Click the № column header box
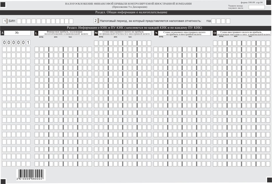The height and width of the screenshot is (184, 272). (17, 33)
